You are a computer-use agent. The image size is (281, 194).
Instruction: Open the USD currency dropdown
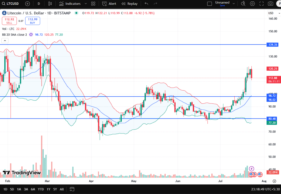274,13
